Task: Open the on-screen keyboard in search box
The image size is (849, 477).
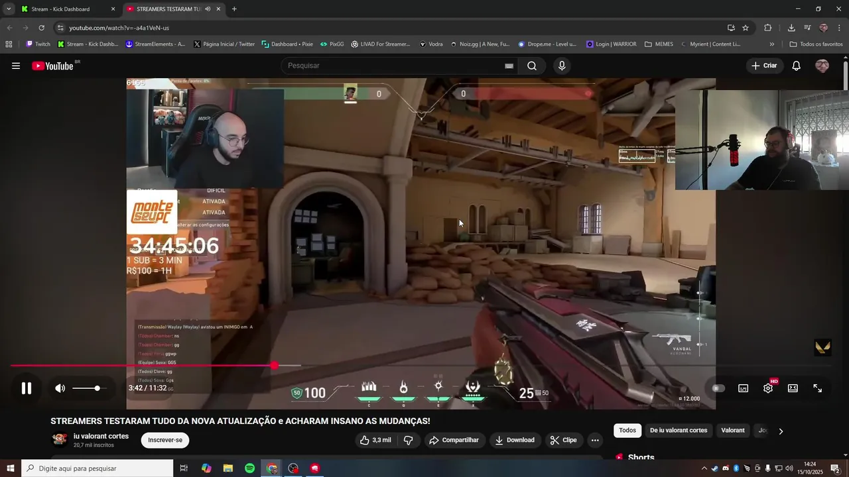Action: tap(509, 66)
